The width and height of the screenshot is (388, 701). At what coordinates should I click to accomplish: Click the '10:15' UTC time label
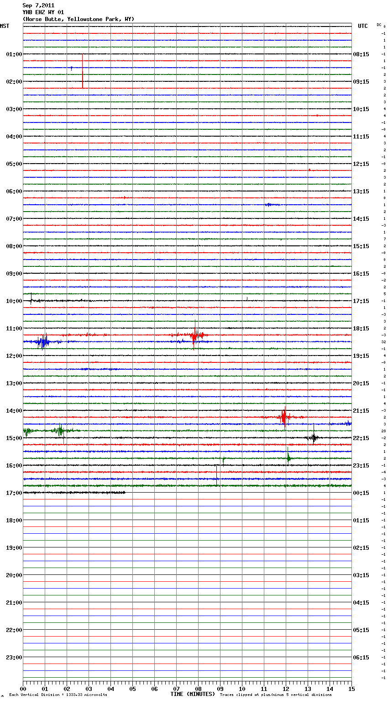361,109
